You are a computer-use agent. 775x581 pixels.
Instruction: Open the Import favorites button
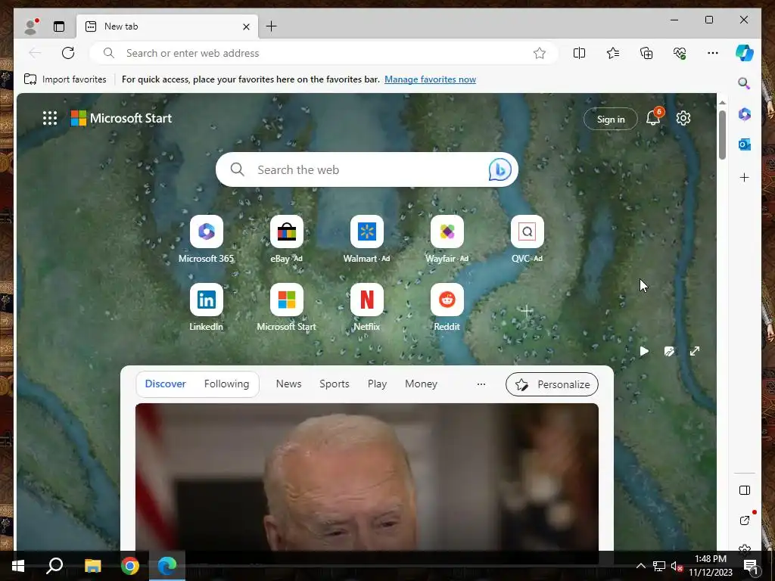65,79
